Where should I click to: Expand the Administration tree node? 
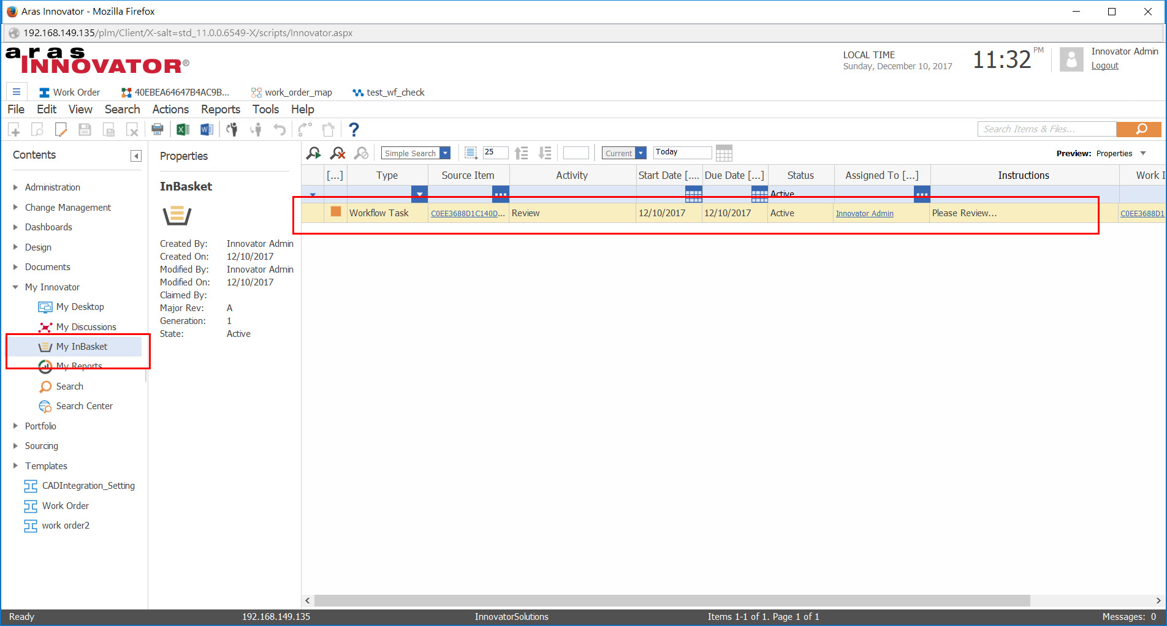pyautogui.click(x=15, y=187)
